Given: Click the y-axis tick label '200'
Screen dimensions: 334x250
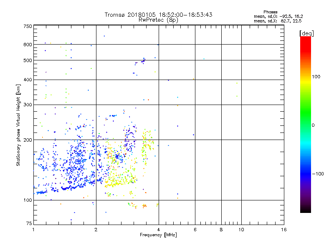Looking at the screenshot, I should click(28, 140).
